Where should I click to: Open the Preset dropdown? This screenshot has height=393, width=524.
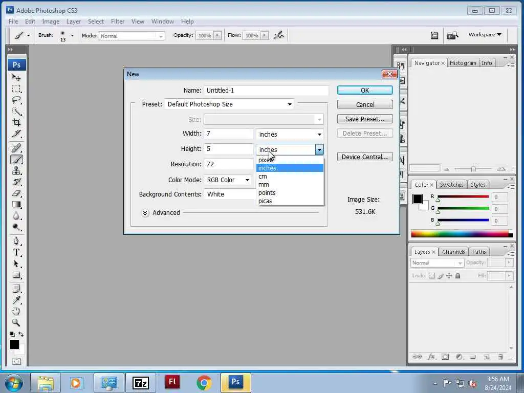(x=229, y=104)
